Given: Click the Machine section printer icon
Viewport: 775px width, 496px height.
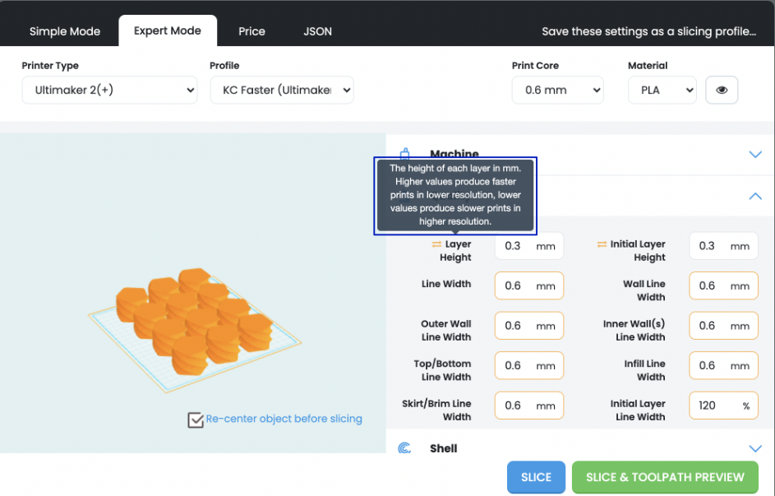Looking at the screenshot, I should [x=404, y=154].
